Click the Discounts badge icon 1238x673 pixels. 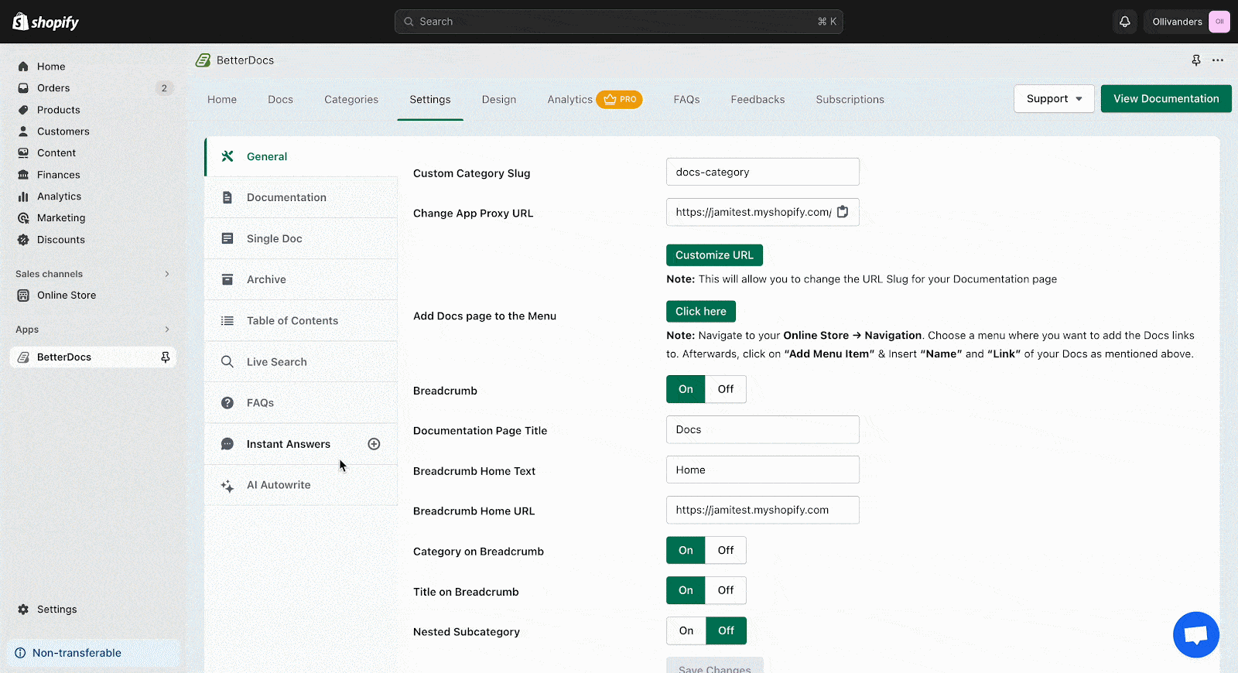[x=23, y=240]
